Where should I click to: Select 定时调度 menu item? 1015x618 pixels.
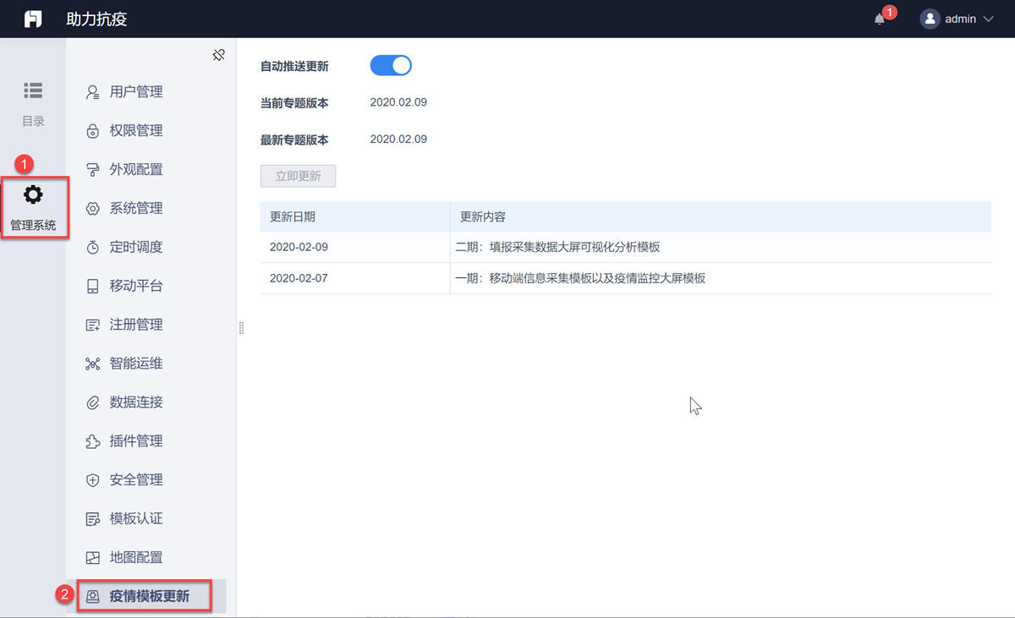(135, 247)
